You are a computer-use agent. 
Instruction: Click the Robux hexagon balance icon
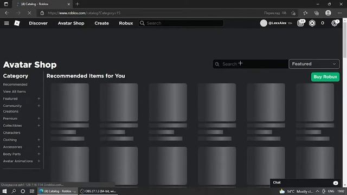click(312, 23)
